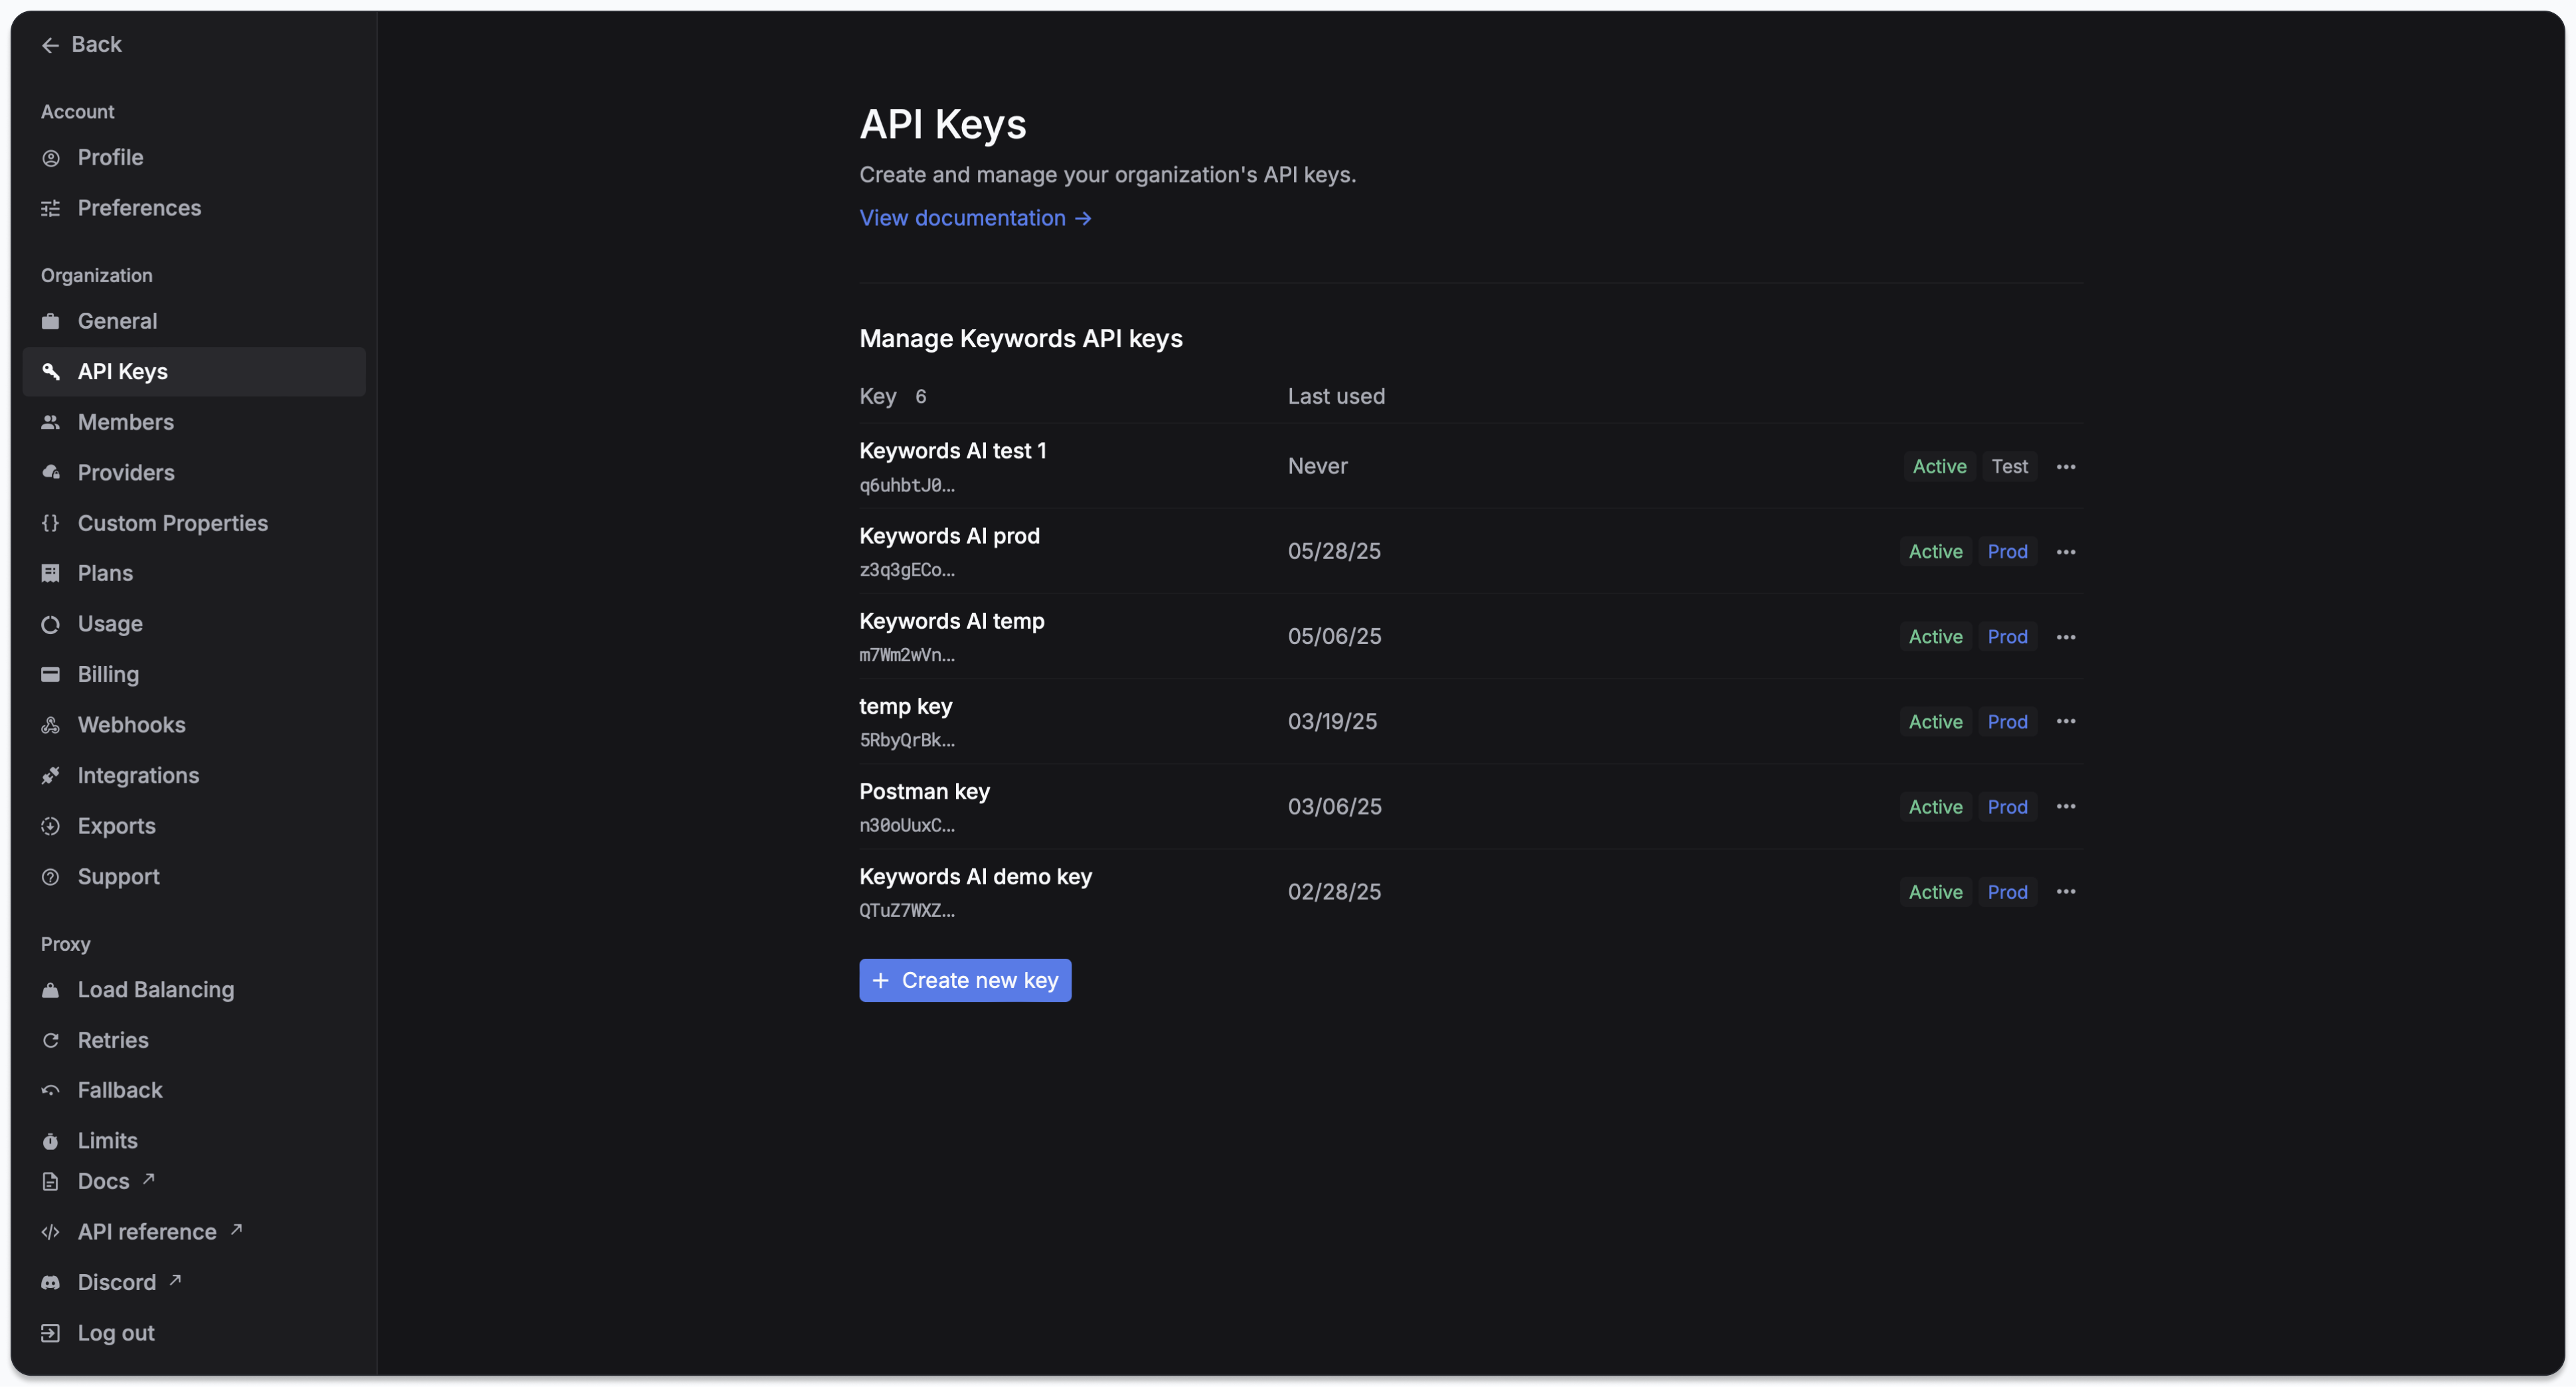Open more options for Keywords AI temp

(2066, 637)
